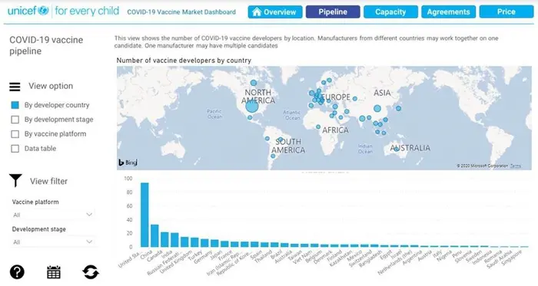Go to the Price tab
The height and width of the screenshot is (286, 538).
click(x=506, y=12)
